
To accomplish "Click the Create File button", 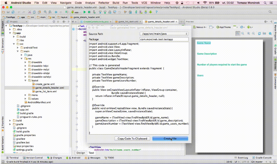I will click(x=170, y=139).
